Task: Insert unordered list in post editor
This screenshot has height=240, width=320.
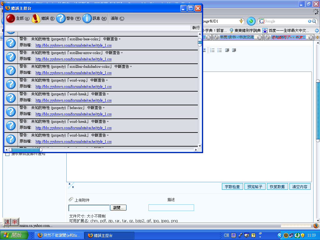Action: point(220,50)
